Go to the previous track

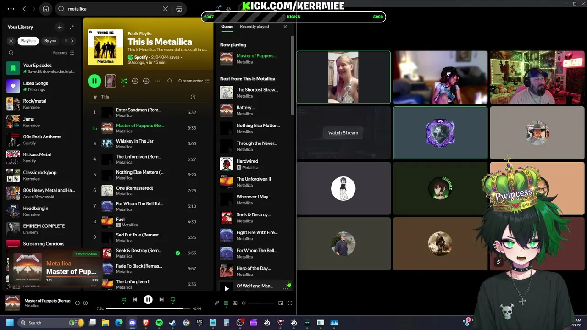click(x=135, y=300)
